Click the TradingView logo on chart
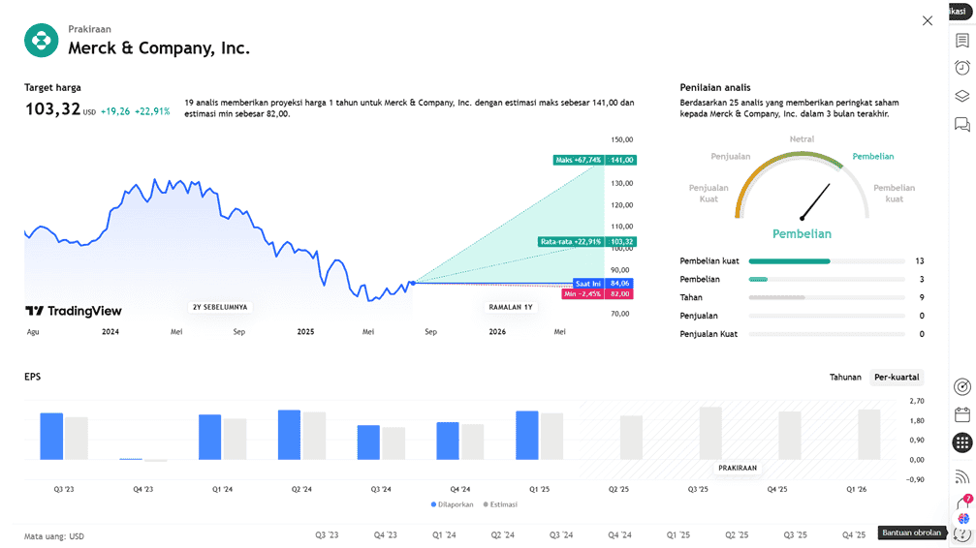Viewport: 976px width, 548px height. coord(74,311)
